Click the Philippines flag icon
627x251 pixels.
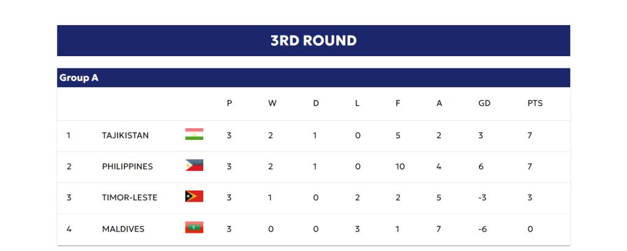194,166
